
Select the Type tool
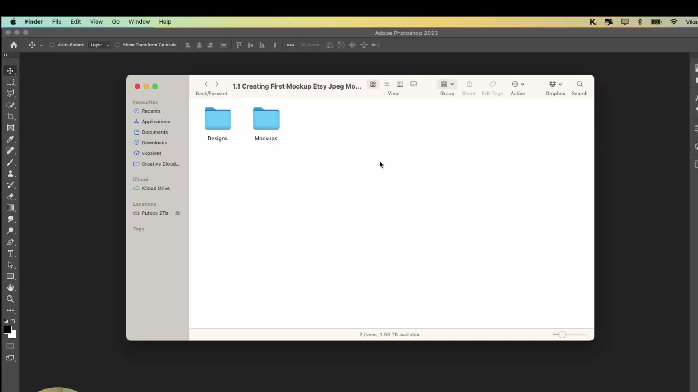pyautogui.click(x=10, y=254)
